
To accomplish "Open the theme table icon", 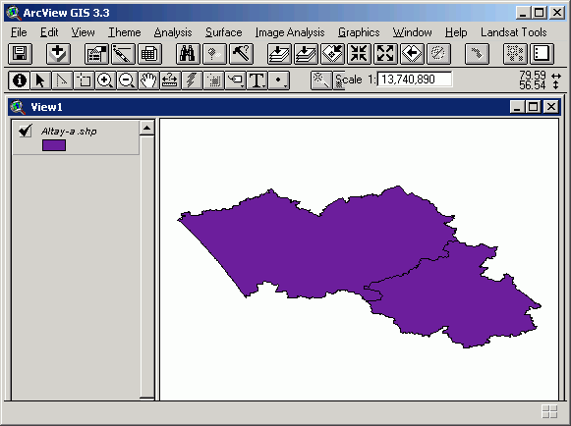I will coord(149,54).
